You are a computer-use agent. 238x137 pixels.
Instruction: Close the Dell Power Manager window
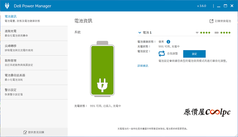[232, 6]
